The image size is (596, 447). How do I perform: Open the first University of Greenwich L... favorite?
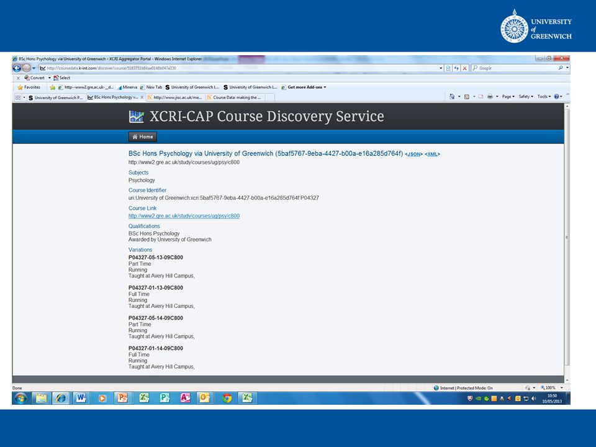[192, 88]
